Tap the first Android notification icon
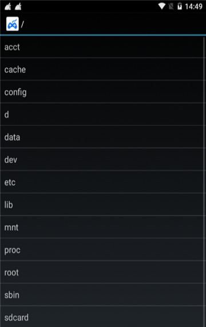206x327 pixels. (8, 6)
